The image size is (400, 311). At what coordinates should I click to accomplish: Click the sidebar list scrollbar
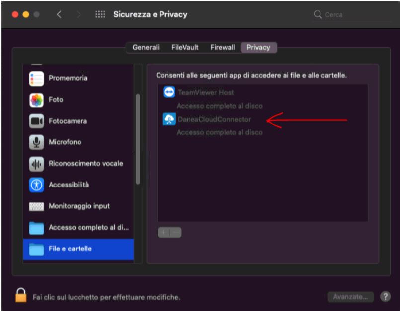[x=138, y=139]
